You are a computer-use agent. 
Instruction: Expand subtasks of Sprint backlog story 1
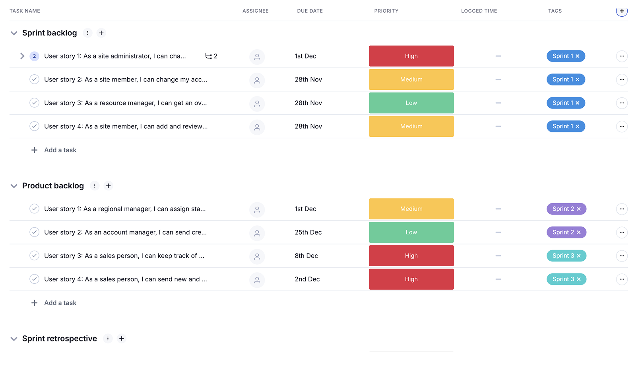(22, 56)
